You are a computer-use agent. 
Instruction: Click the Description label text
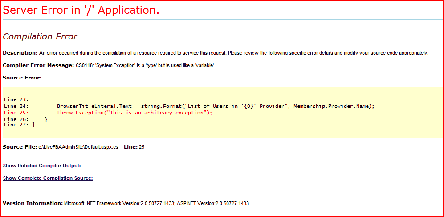tap(20, 53)
